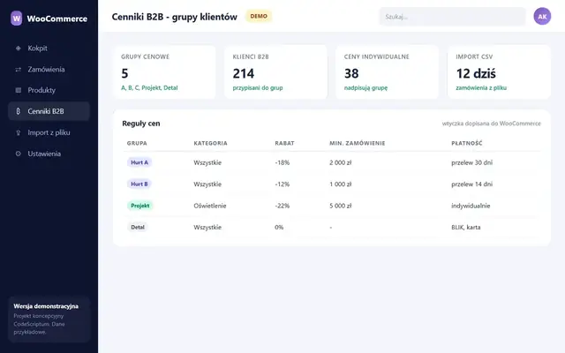Click 'wtyczka dopisana do WooCommerce' note
The width and height of the screenshot is (565, 353).
point(492,124)
